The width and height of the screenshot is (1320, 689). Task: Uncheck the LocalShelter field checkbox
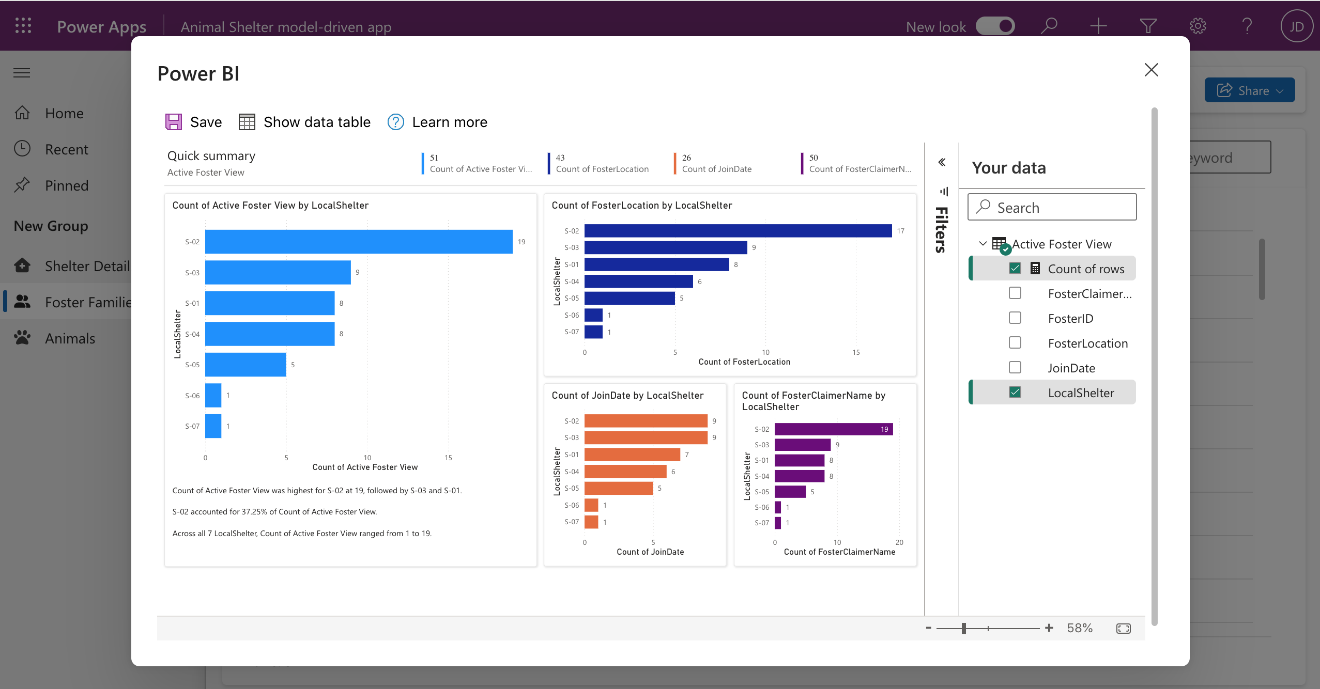coord(1015,392)
